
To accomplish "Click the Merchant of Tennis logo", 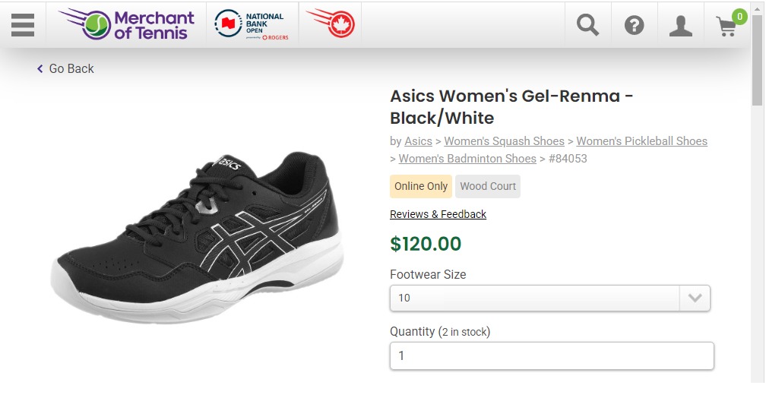I will click(x=127, y=25).
